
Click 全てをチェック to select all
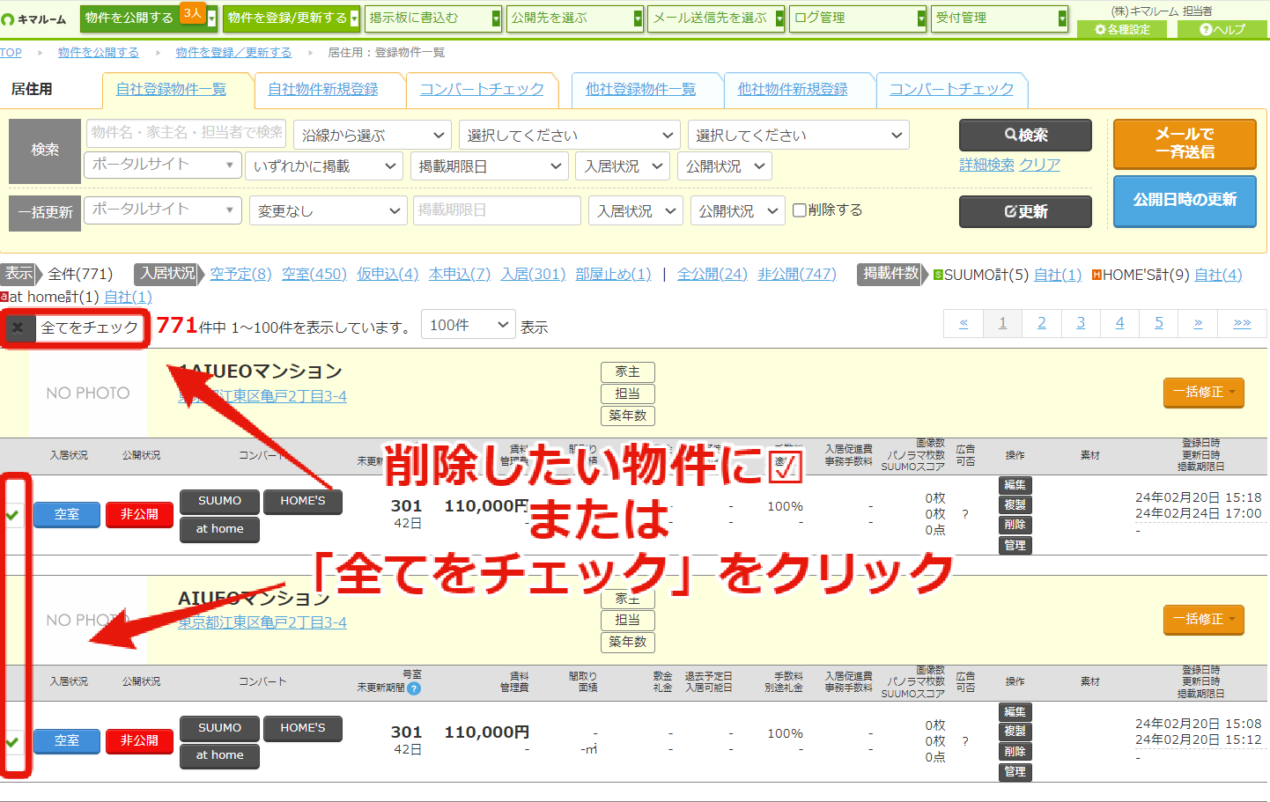89,327
